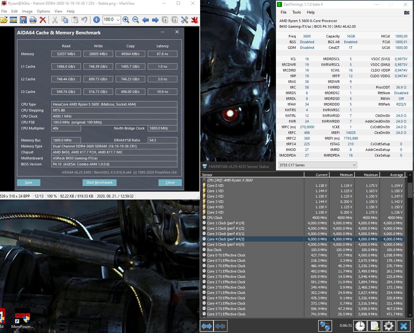
Task: Open the IrfanView Image menu
Action: tap(27, 11)
